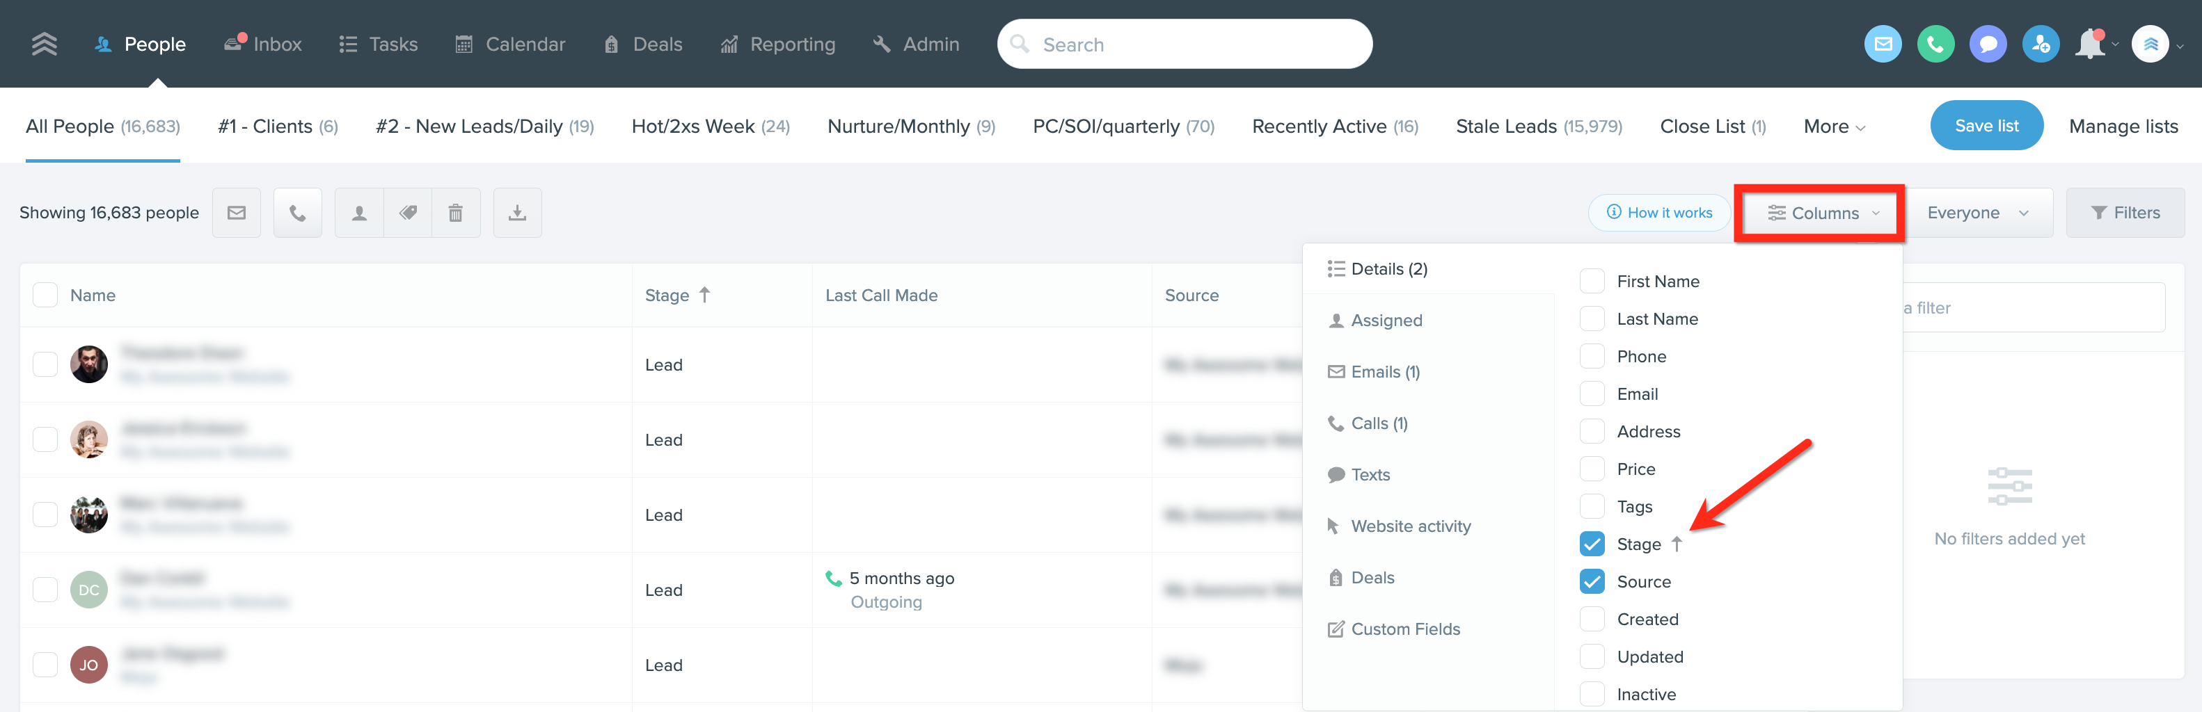Open the green phone dialer icon top right
2202x712 pixels.
tap(1935, 44)
